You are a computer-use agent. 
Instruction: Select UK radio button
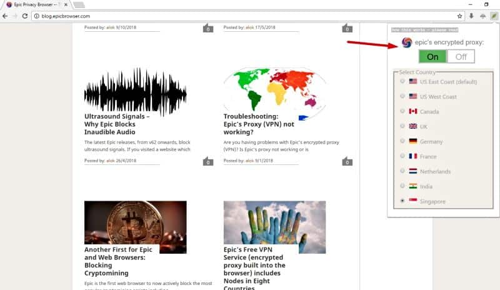click(402, 126)
